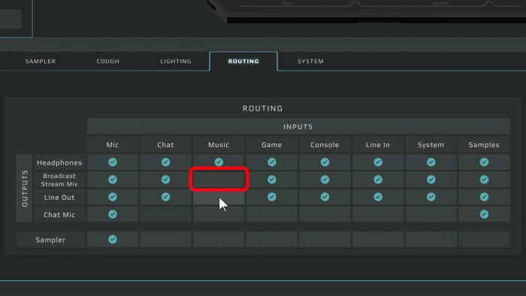The width and height of the screenshot is (526, 296).
Task: Click the Samples input column header
Action: point(484,145)
